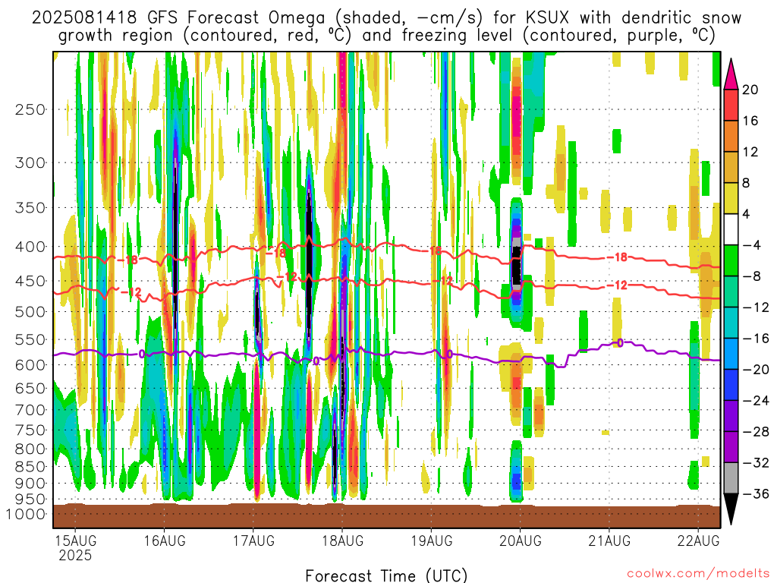Click the 20AUG time axis label
Screen dimensions: 777x583
[x=521, y=540]
